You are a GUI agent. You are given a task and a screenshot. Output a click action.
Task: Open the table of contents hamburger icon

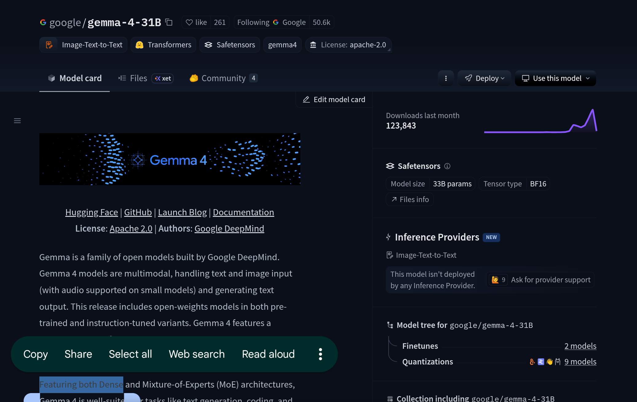pyautogui.click(x=17, y=121)
